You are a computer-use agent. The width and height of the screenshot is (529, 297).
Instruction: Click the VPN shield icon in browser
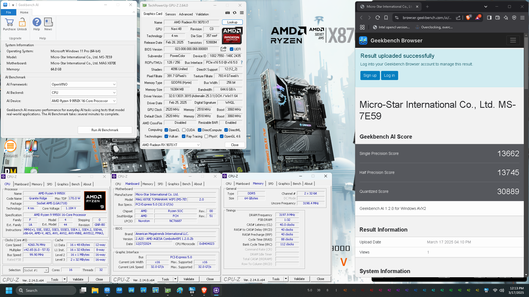coord(514,18)
